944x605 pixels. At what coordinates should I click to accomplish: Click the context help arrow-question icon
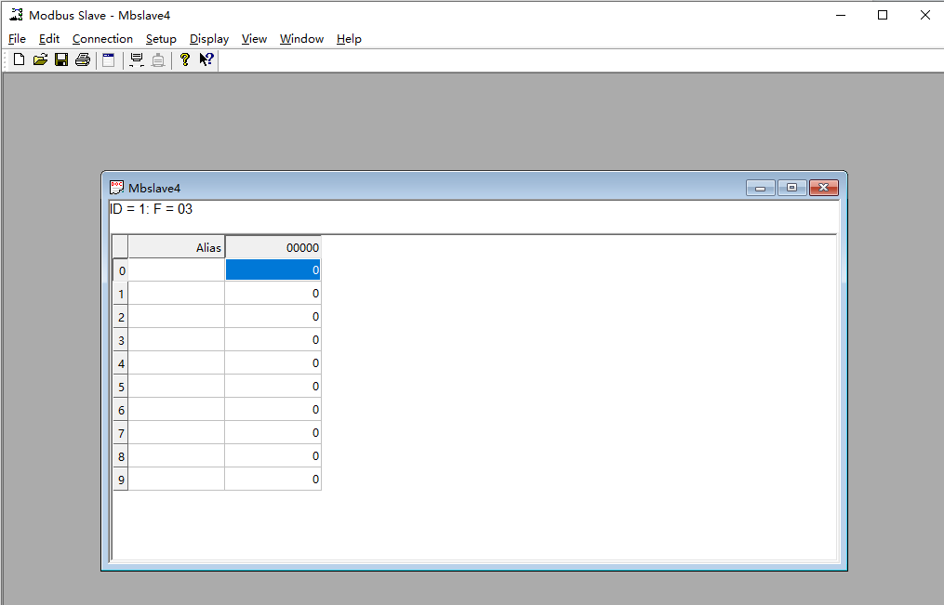[206, 59]
